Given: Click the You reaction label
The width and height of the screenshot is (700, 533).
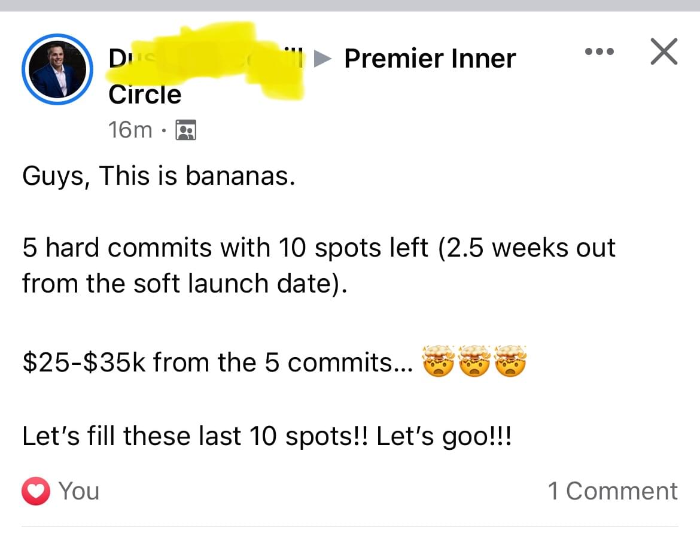Looking at the screenshot, I should tap(79, 491).
